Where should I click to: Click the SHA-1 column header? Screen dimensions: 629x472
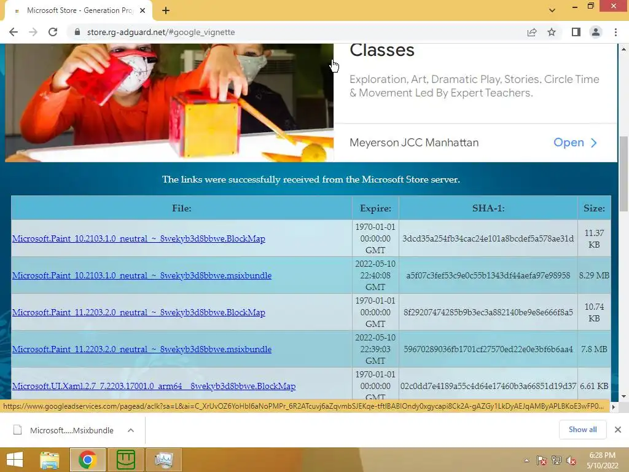(x=488, y=208)
